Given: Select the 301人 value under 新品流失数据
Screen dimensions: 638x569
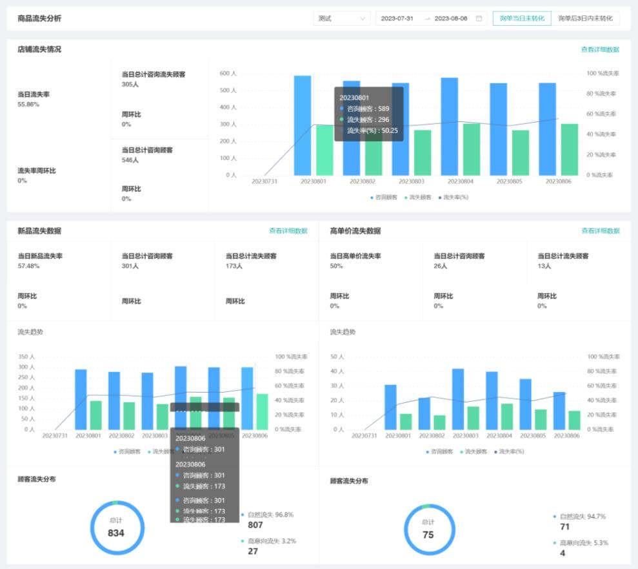Looking at the screenshot, I should [130, 266].
